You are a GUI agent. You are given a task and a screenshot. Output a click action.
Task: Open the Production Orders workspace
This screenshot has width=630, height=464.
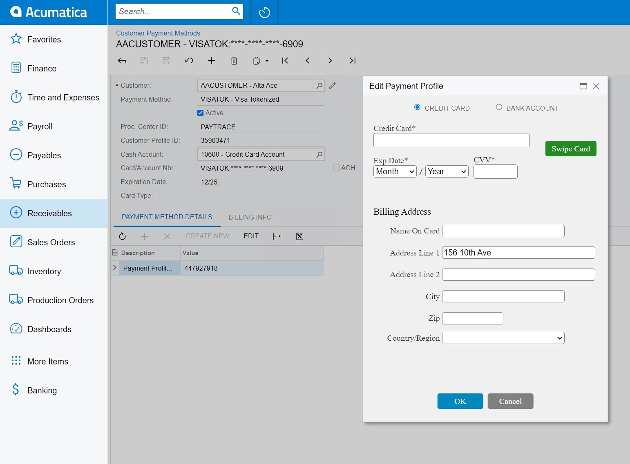point(54,300)
